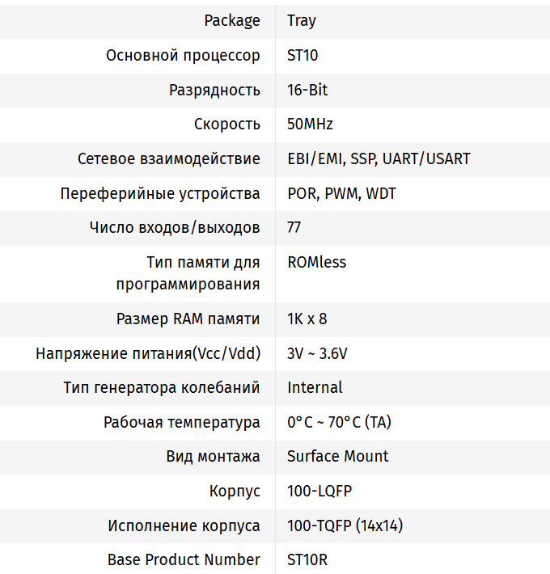Click the "Основной процессор" label

click(x=183, y=56)
